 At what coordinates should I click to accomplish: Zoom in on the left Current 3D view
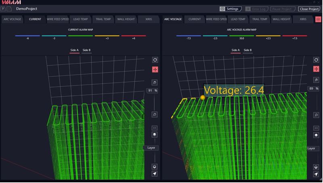click(155, 82)
